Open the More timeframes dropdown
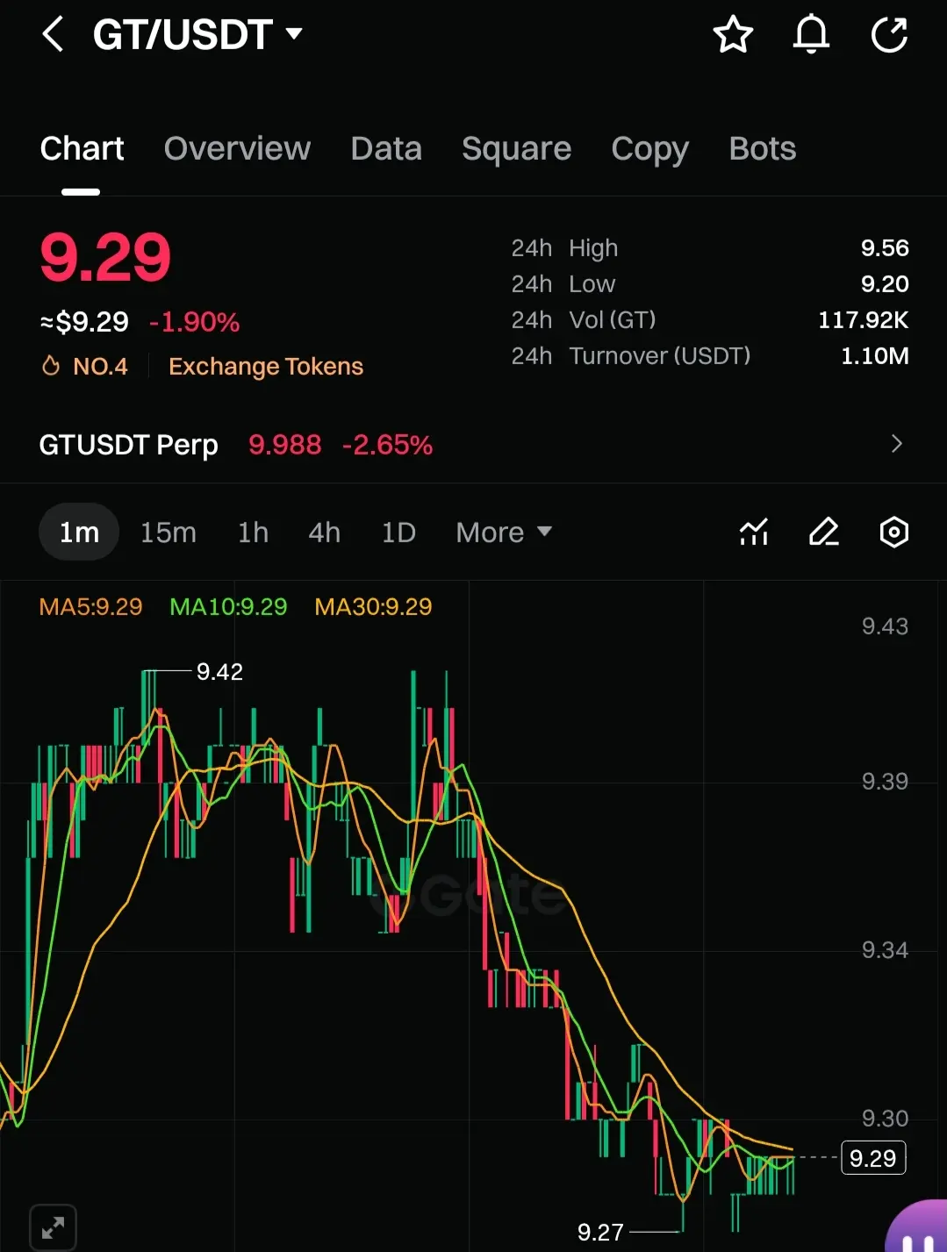Image resolution: width=947 pixels, height=1252 pixels. click(x=504, y=532)
